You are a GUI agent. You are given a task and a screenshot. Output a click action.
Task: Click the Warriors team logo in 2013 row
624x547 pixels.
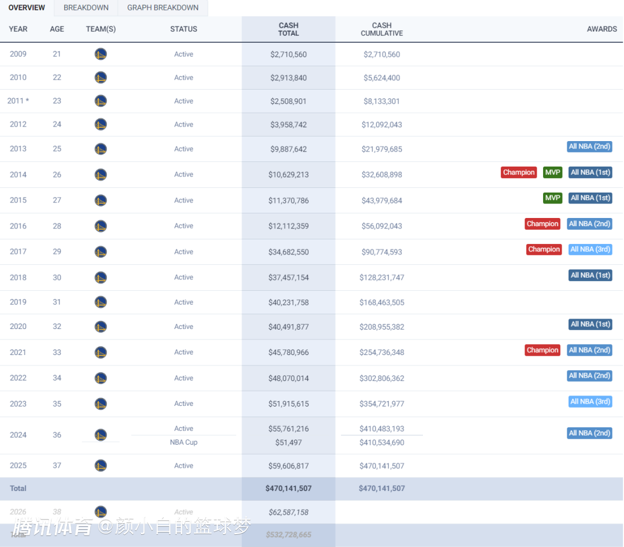tap(101, 149)
